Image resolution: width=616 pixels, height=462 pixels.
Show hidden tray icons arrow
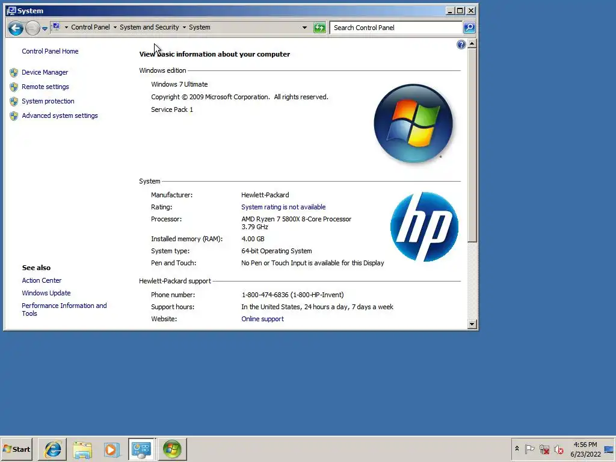[x=517, y=449]
